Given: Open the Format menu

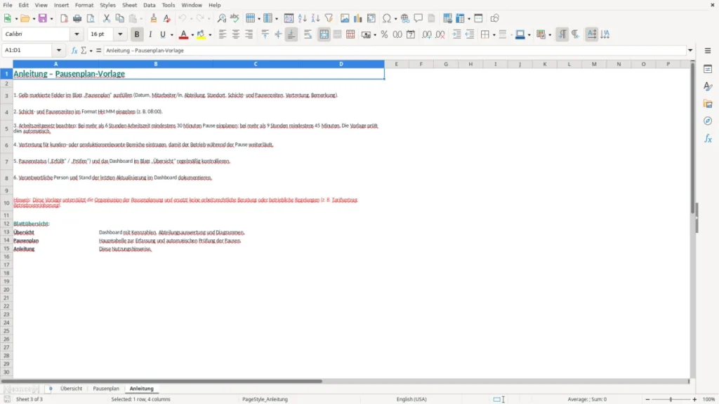Looking at the screenshot, I should (84, 5).
